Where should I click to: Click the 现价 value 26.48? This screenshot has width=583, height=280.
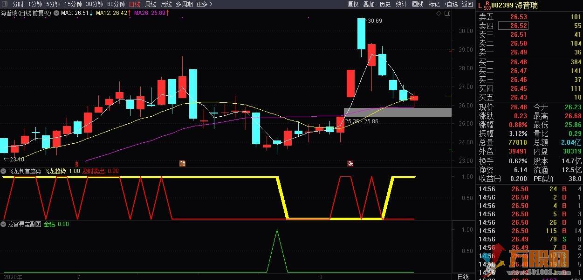point(518,107)
